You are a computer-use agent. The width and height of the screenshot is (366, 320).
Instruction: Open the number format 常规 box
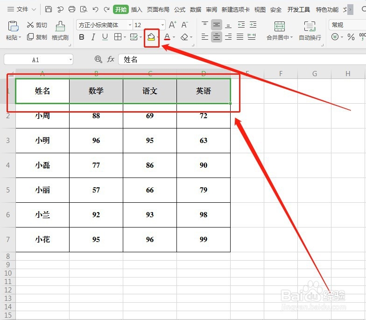click(347, 25)
